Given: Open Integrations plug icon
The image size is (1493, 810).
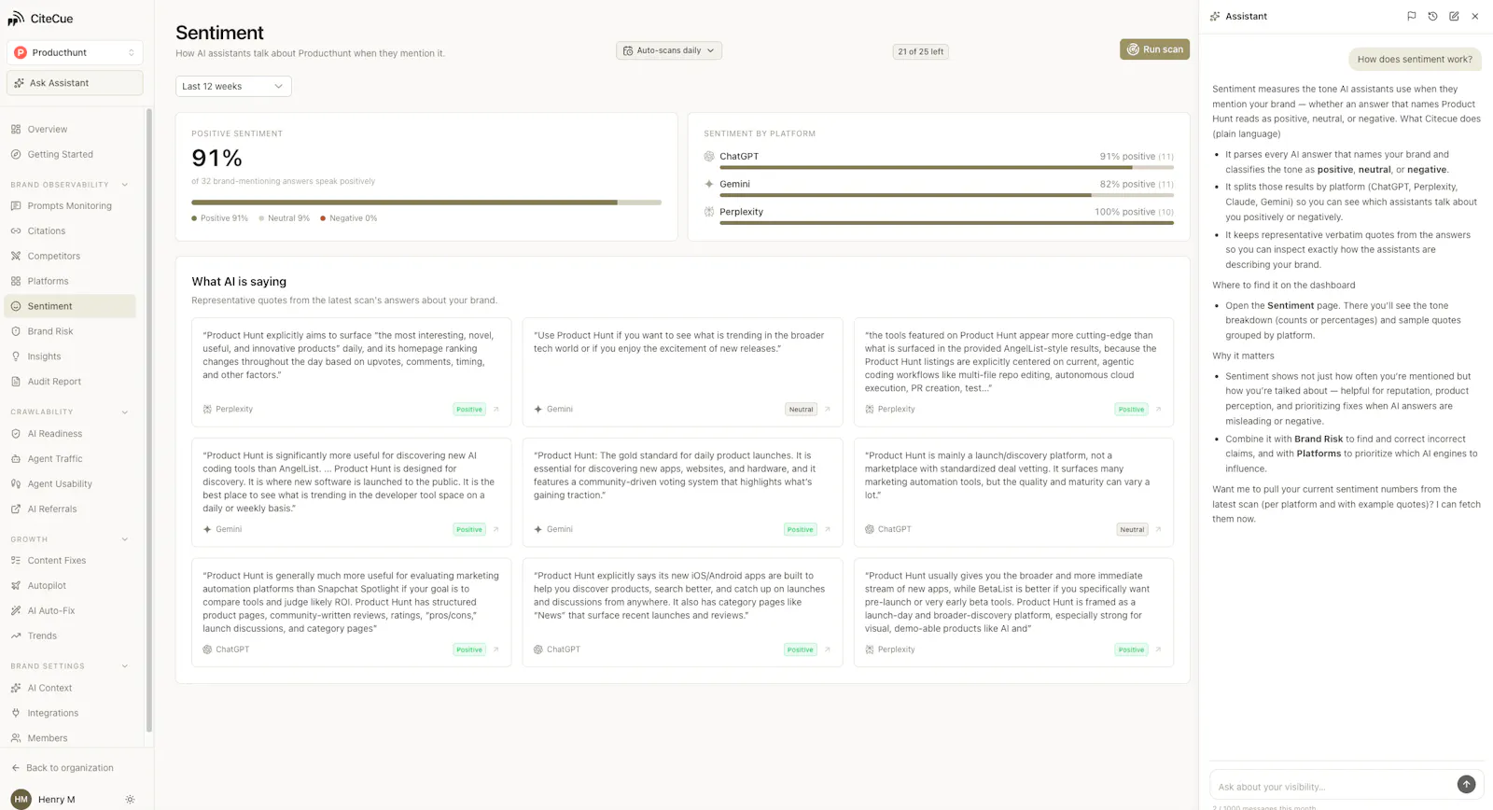Looking at the screenshot, I should 16,714.
